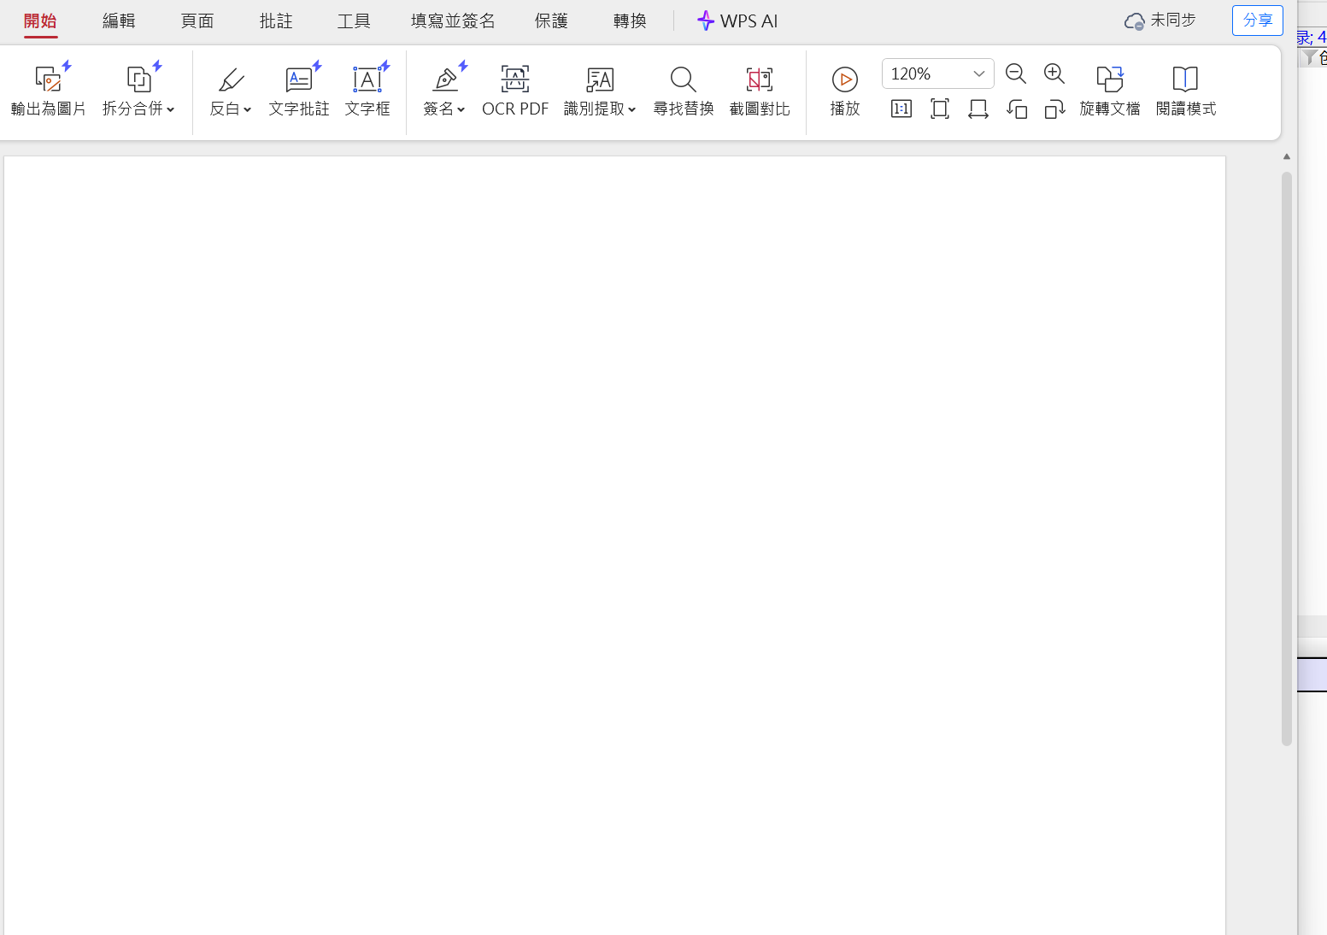Viewport: 1327px width, 935px height.
Task: Zoom in with the magnifier plus icon
Action: coord(1054,74)
